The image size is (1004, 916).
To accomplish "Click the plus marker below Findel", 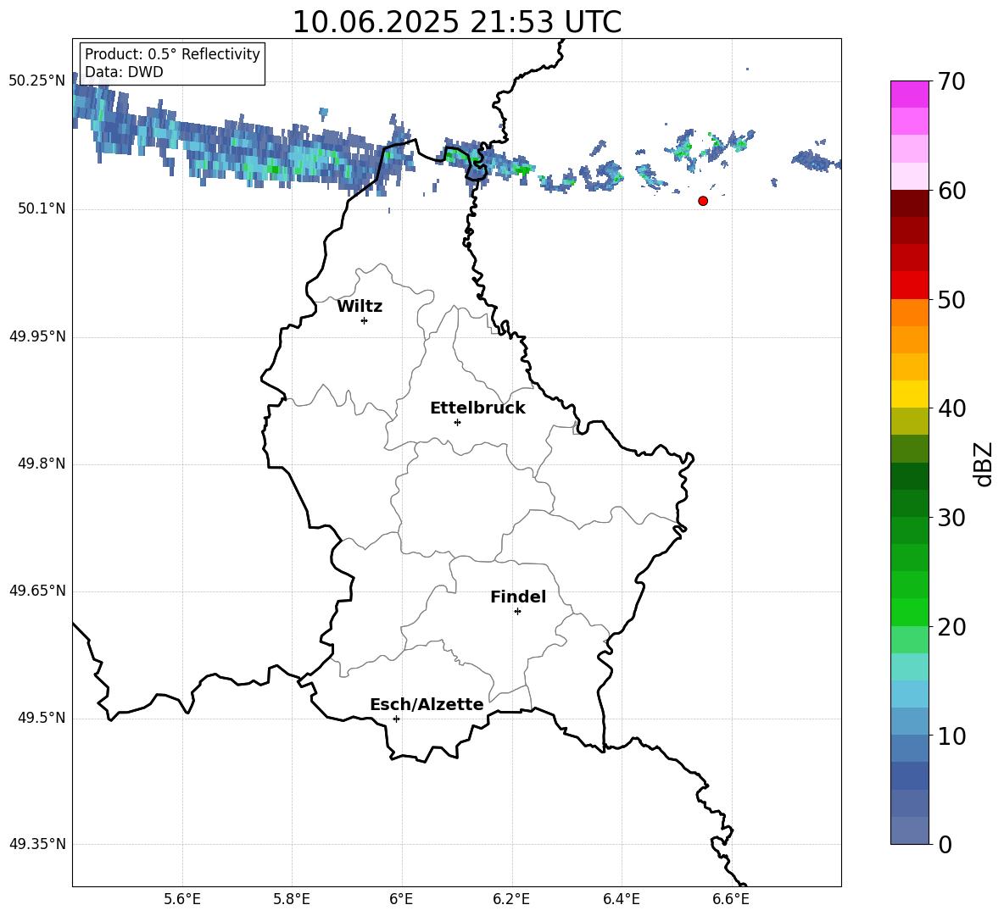I will point(517,612).
